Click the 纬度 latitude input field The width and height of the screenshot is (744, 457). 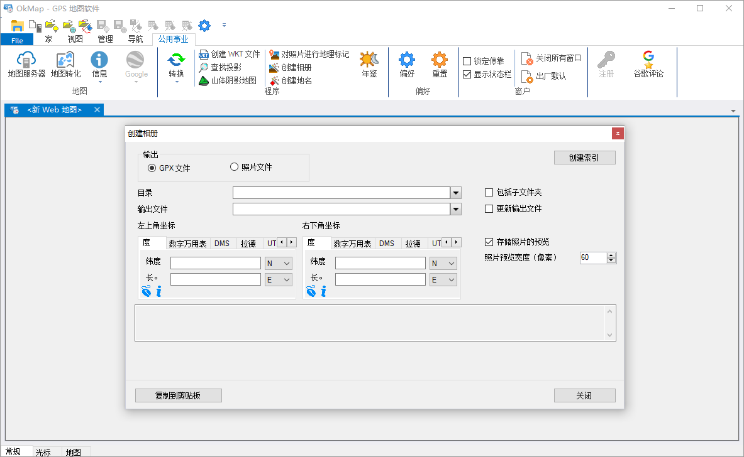click(215, 262)
